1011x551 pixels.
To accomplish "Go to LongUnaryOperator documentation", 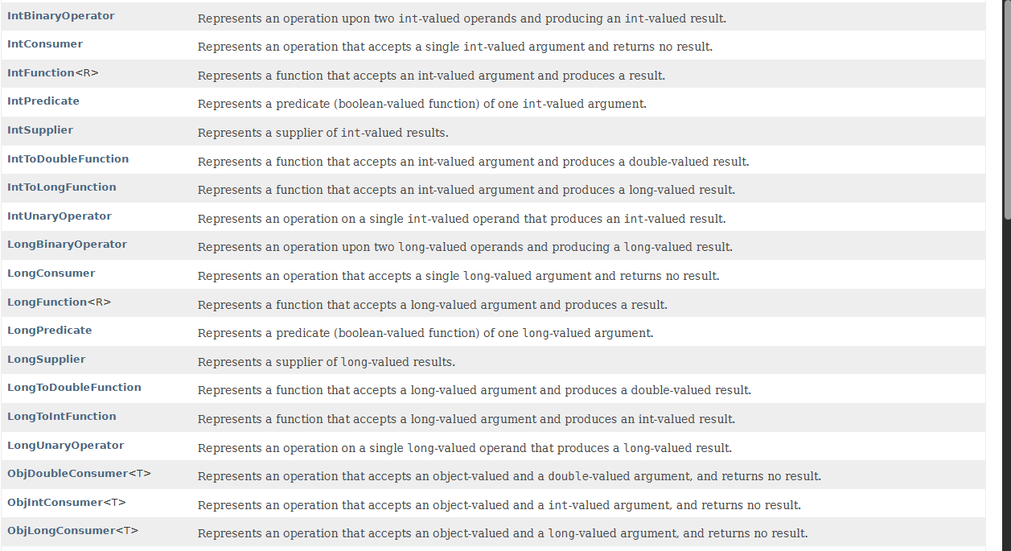I will (x=66, y=446).
